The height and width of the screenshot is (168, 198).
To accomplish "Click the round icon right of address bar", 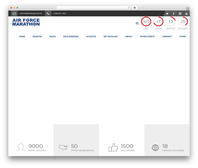I will (135, 8).
